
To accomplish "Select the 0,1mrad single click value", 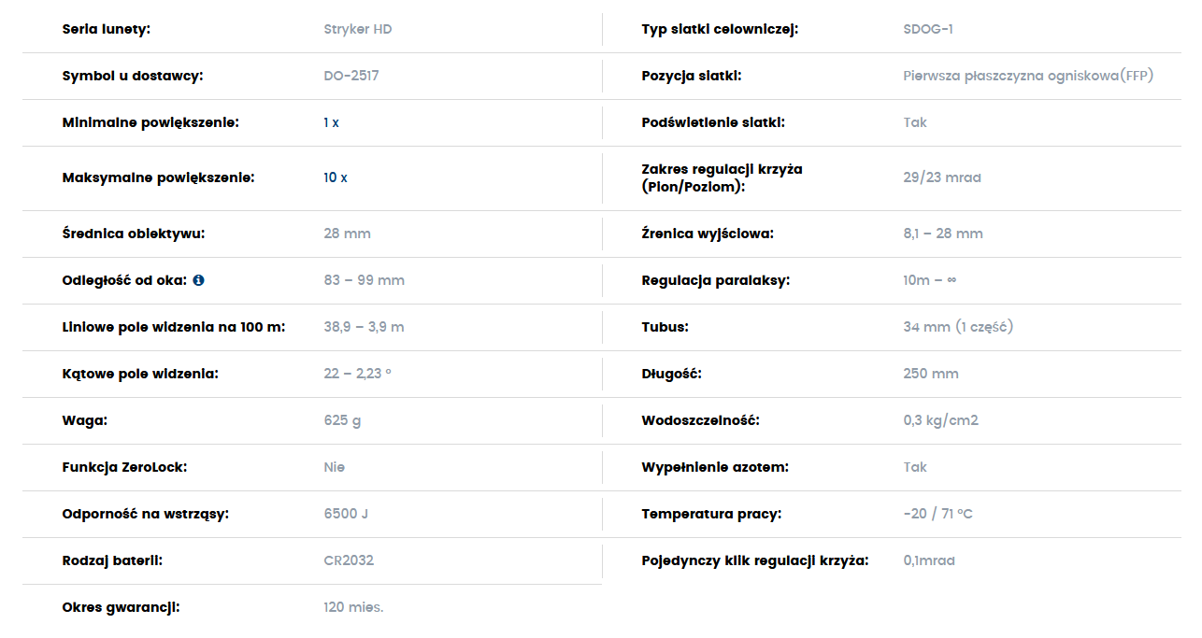I will coord(929,560).
